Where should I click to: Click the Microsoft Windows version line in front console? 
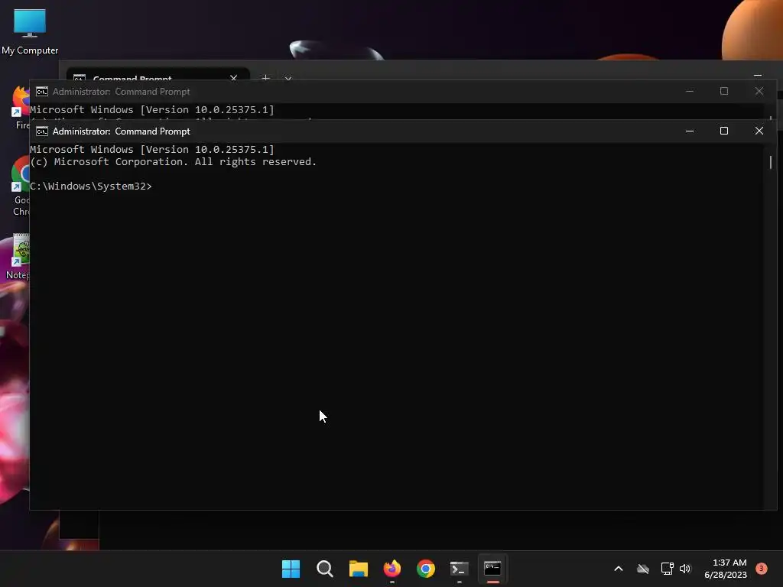tap(152, 149)
